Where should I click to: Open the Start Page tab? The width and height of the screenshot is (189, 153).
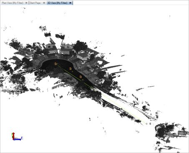click(35, 3)
